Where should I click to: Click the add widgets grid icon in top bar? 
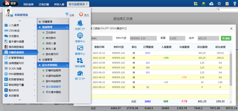tap(196, 4)
